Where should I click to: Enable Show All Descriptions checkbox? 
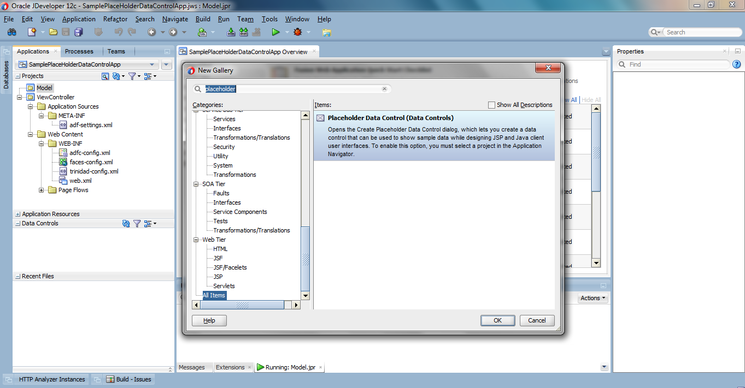click(x=491, y=105)
